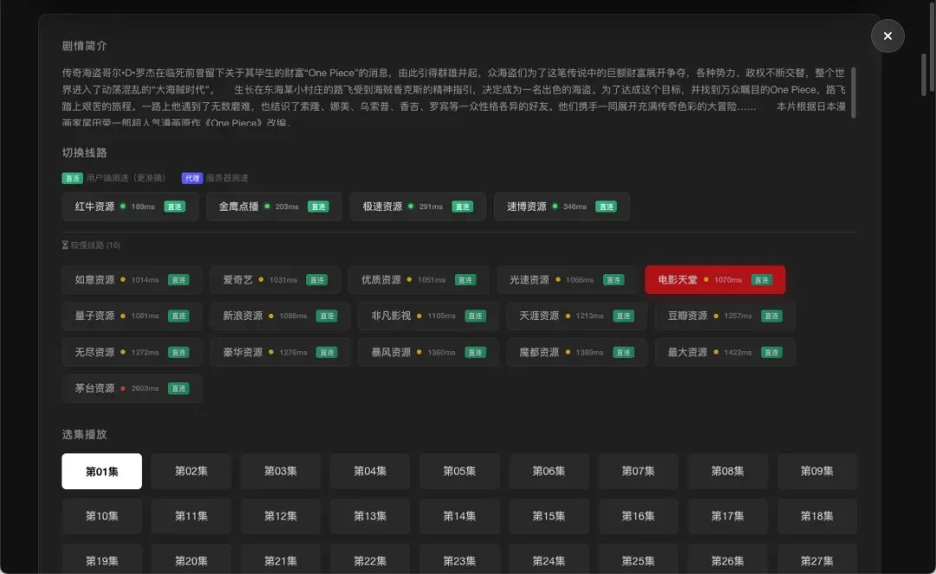
Task: Collapse the 较慢线路 (16) section
Action: tap(91, 245)
